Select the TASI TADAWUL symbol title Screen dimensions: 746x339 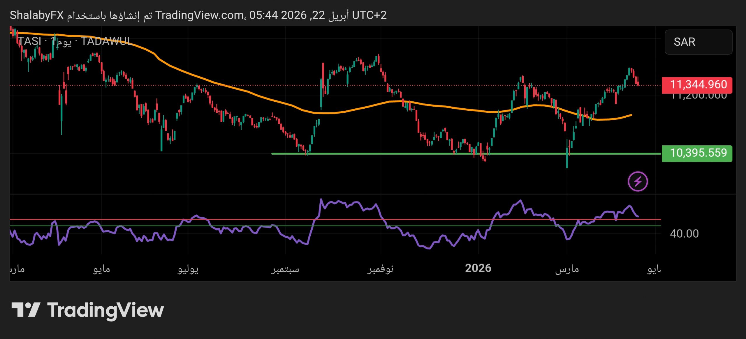pos(74,41)
